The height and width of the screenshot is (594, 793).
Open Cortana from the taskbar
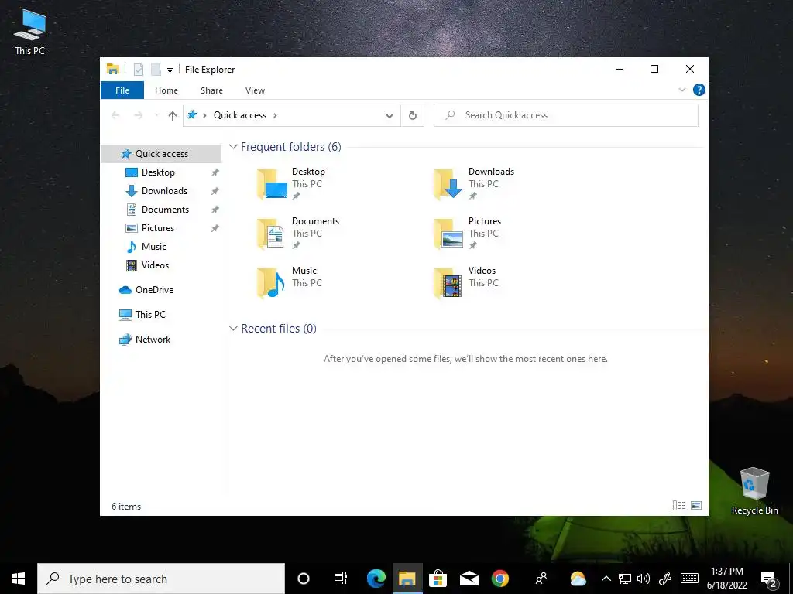point(304,579)
